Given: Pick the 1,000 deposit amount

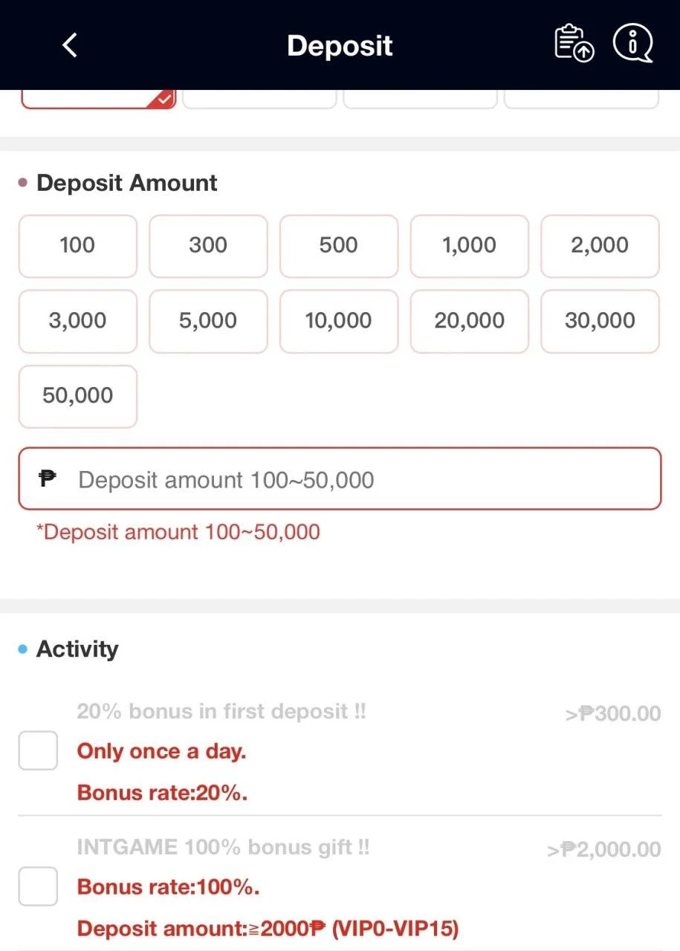Looking at the screenshot, I should 470,246.
